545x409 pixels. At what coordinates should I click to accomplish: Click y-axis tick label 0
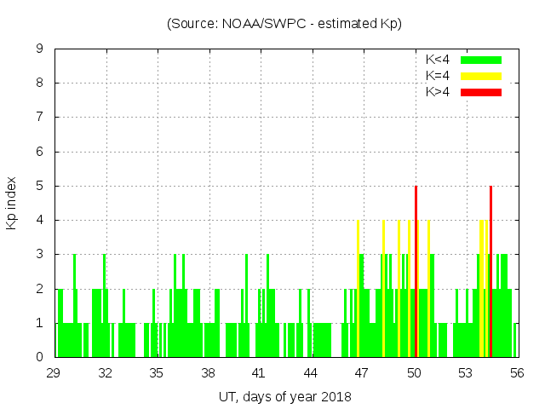pos(40,357)
